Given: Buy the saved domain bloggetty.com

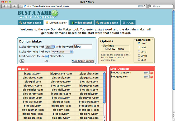Looking at the screenshot, I should [x=146, y=77].
